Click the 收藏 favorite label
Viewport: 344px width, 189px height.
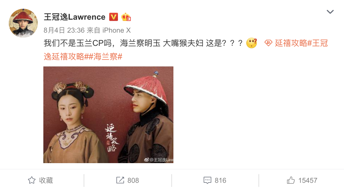click(46, 180)
